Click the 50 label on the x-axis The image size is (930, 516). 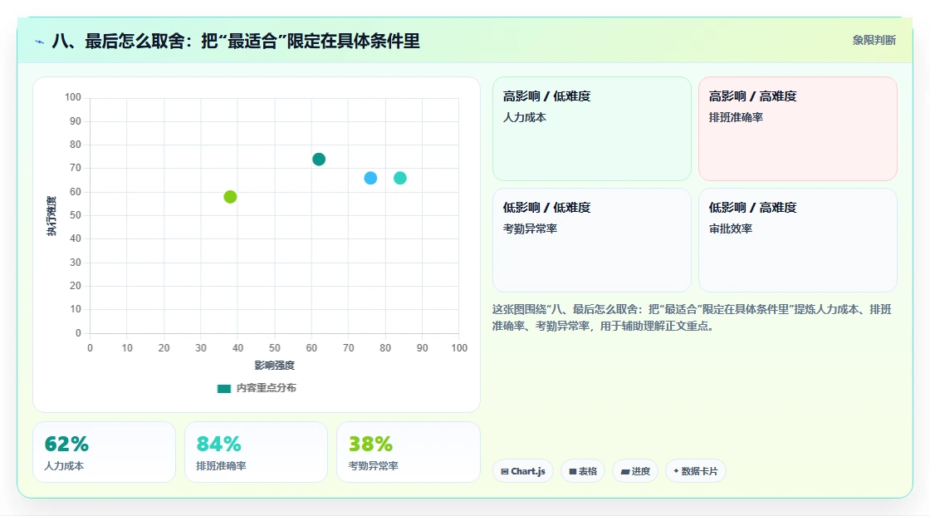[275, 348]
